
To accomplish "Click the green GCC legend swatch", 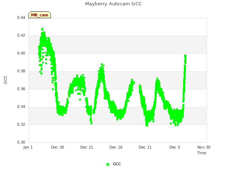I will (x=108, y=164).
